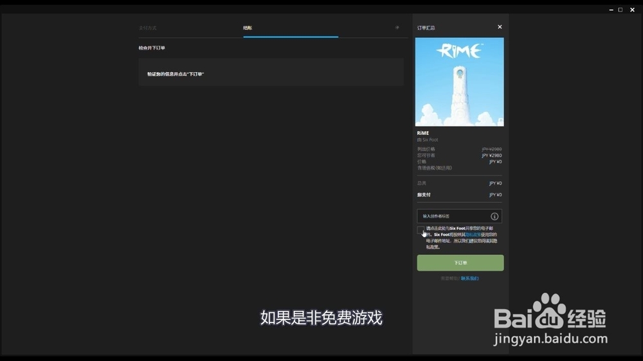Select the 结账 tab
The image size is (643, 361).
tap(248, 28)
